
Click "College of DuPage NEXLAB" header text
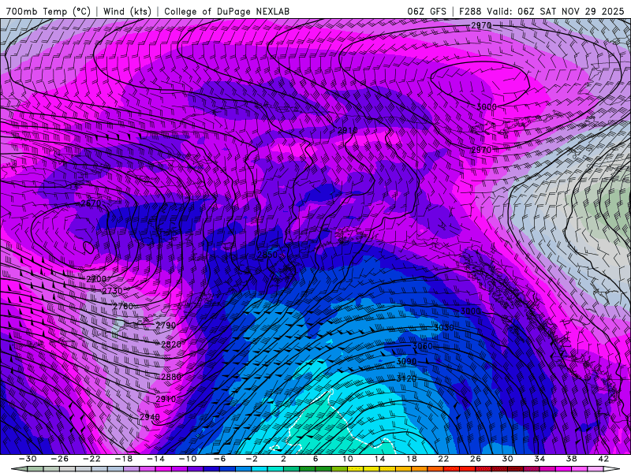pos(226,11)
